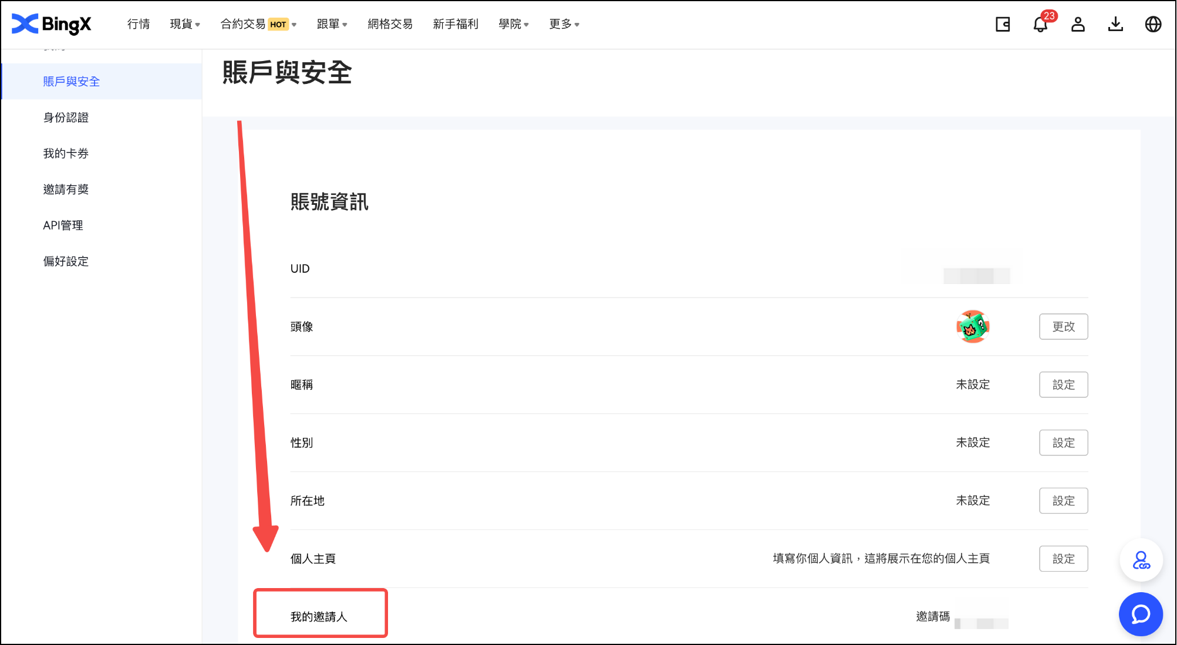The image size is (1177, 645).
Task: Open the wallet icon in header
Action: pos(1003,24)
